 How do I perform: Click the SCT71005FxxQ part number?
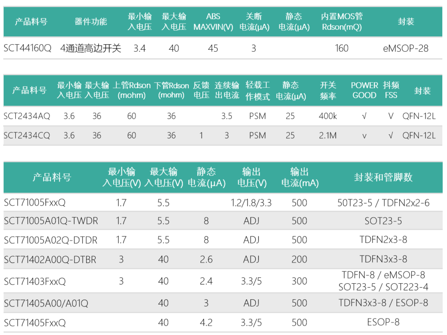(35, 202)
